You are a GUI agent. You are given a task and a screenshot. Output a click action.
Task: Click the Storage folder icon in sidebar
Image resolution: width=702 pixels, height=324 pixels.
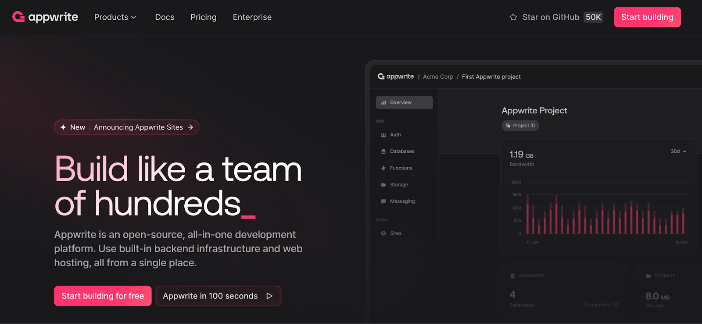click(383, 185)
